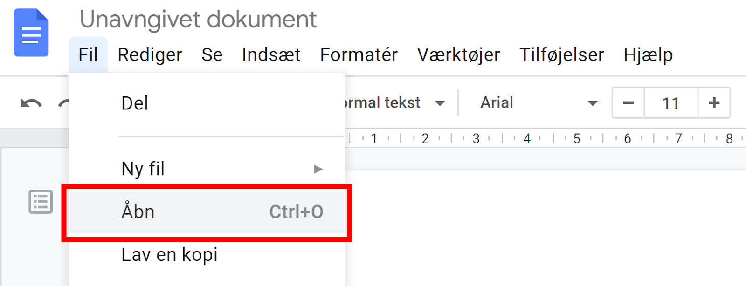The height and width of the screenshot is (286, 746).
Task: Open the Tilføjelser menu
Action: pos(561,55)
